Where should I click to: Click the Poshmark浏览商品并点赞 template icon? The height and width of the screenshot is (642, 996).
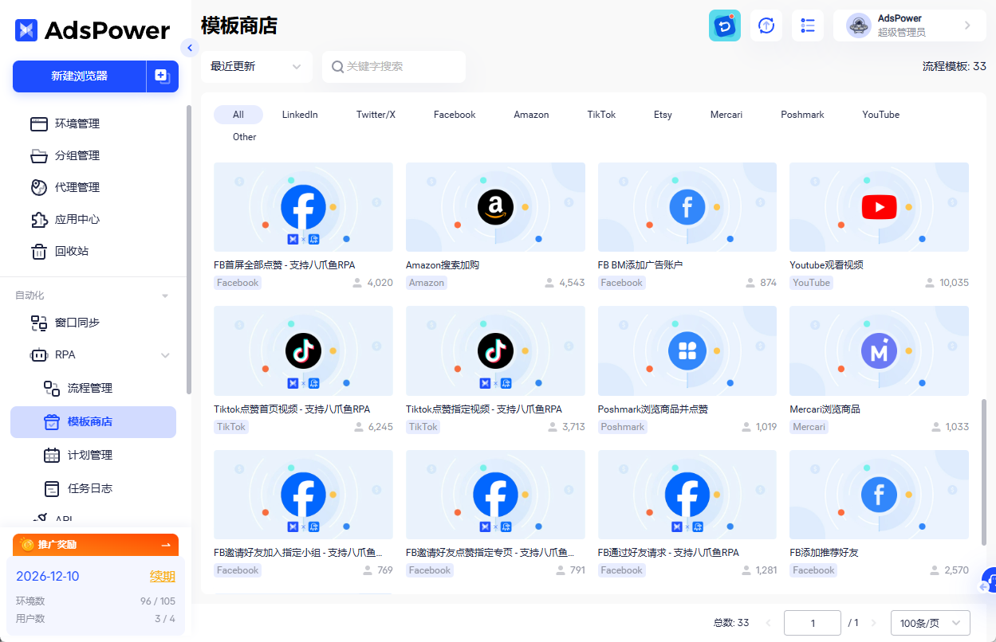687,350
